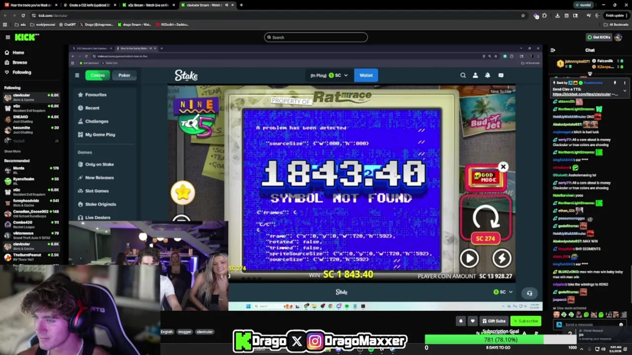632x355 pixels.
Task: Open pinned message options menu
Action: pos(625,83)
